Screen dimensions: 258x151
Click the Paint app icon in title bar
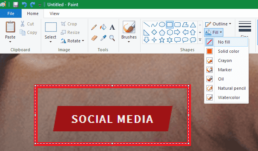coord(3,4)
